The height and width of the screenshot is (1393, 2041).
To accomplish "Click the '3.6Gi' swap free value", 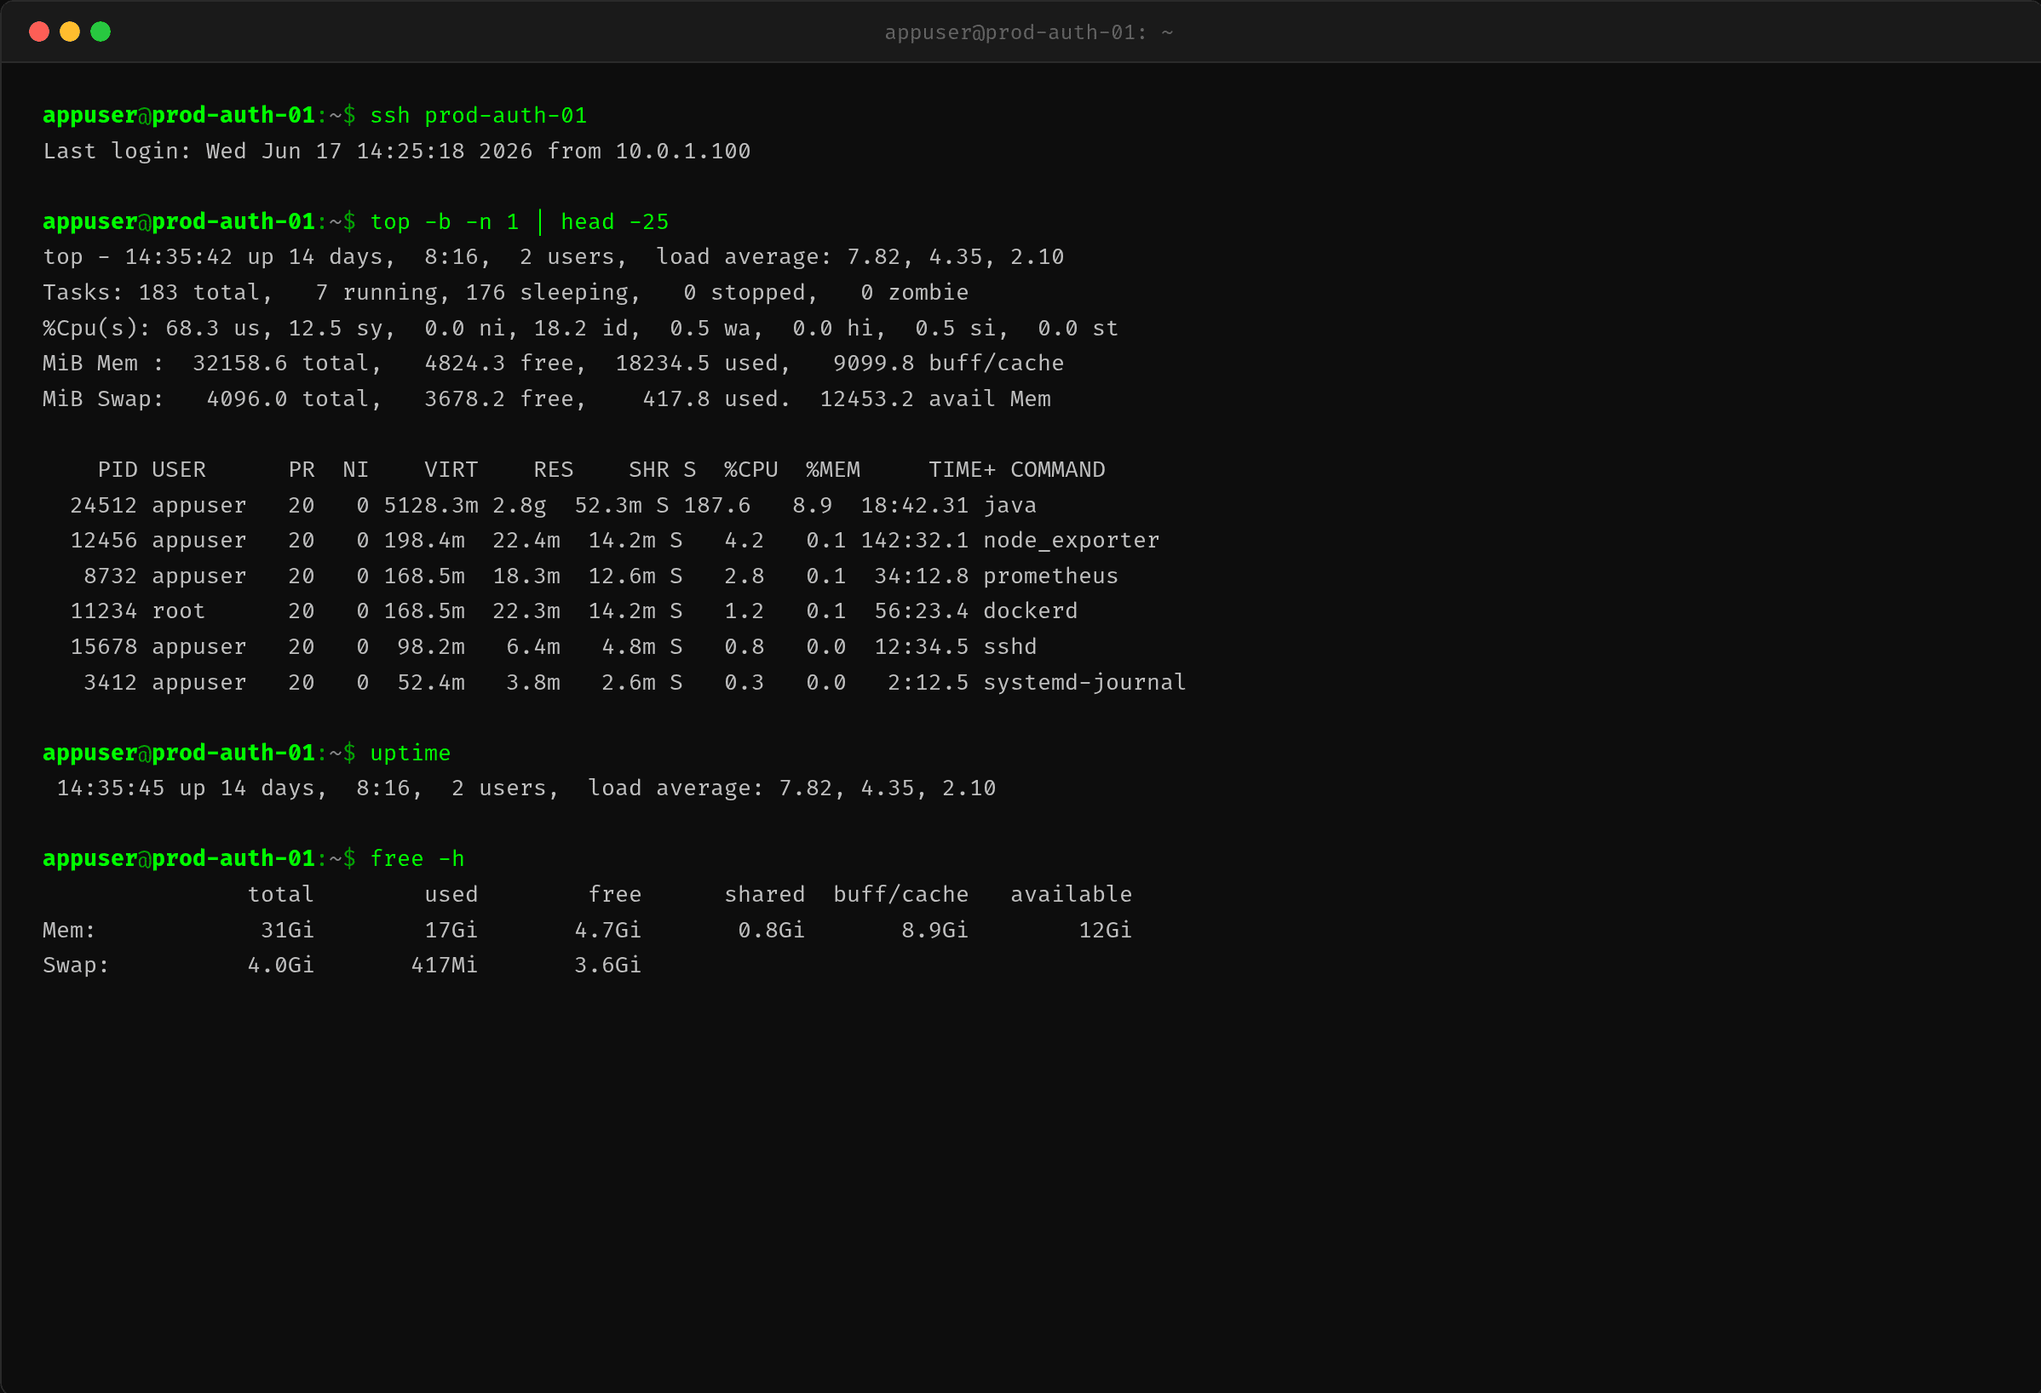I will pos(607,966).
